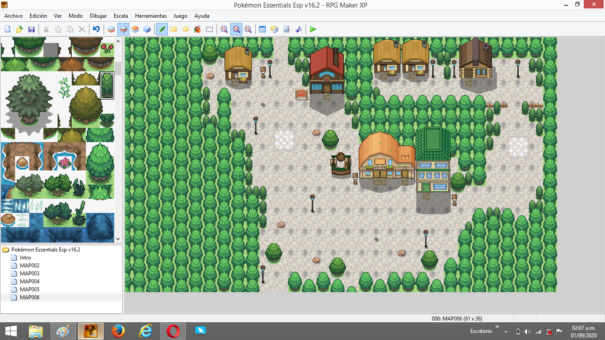Open the Intro map

point(25,258)
